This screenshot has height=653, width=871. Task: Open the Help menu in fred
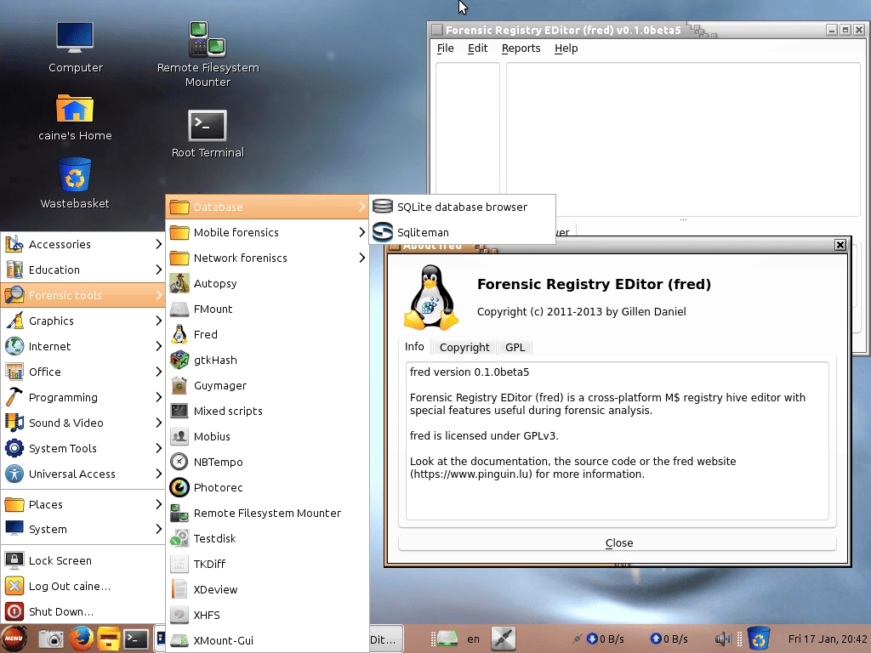(x=566, y=48)
